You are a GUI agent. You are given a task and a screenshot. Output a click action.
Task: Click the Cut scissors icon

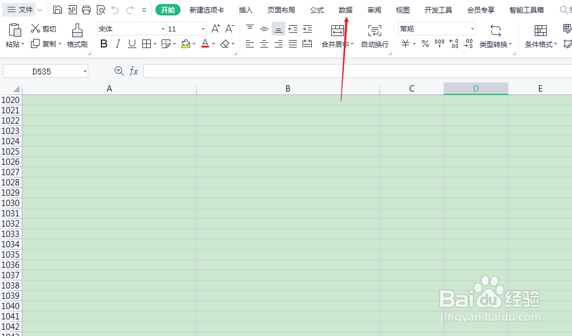pos(36,29)
